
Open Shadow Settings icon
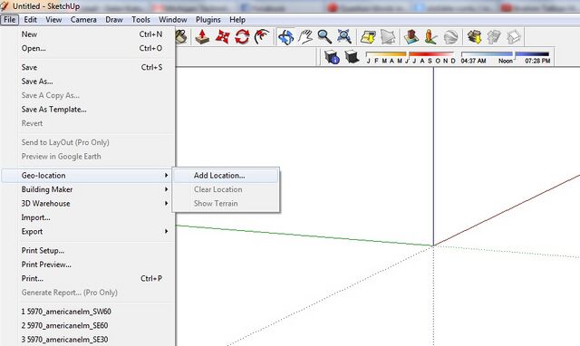pos(332,57)
